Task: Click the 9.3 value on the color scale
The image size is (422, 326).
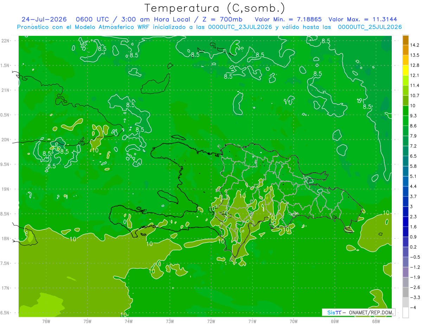Action: [x=413, y=116]
